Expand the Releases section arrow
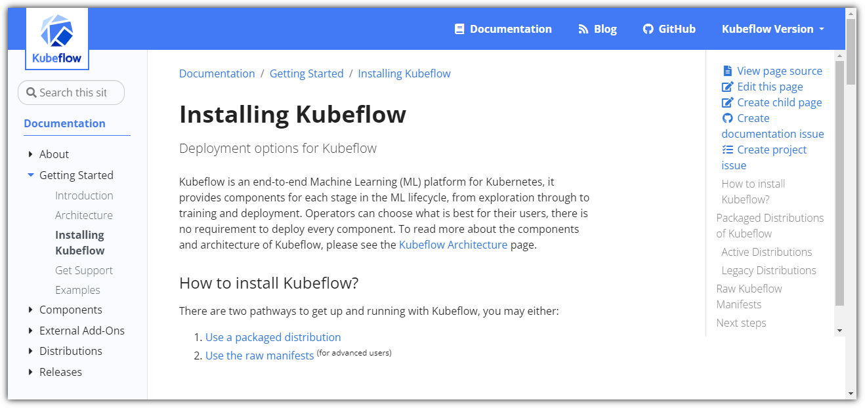 point(30,372)
